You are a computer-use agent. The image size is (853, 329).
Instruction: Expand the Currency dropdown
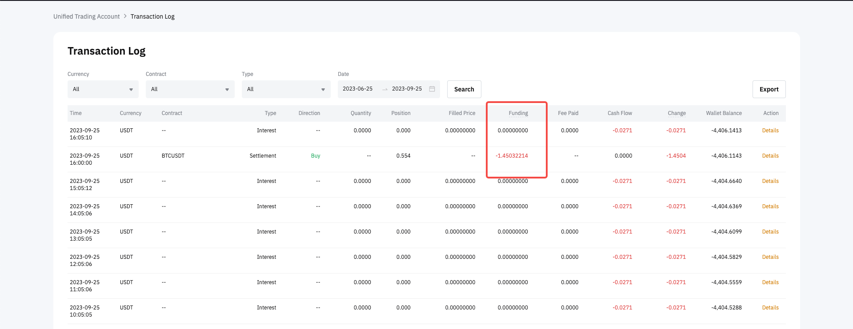(103, 89)
